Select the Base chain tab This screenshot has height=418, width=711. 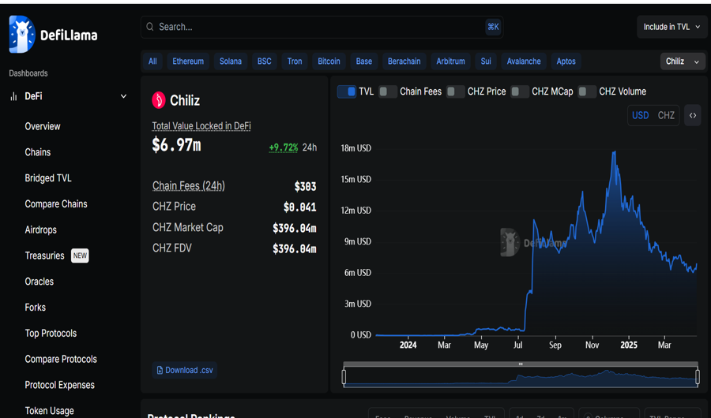364,62
